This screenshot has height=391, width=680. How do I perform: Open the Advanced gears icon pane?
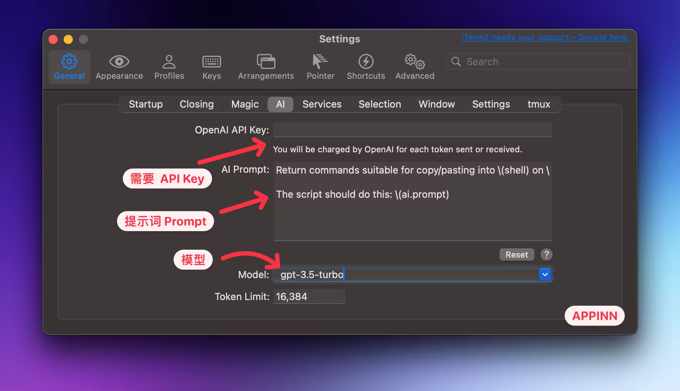click(x=415, y=67)
